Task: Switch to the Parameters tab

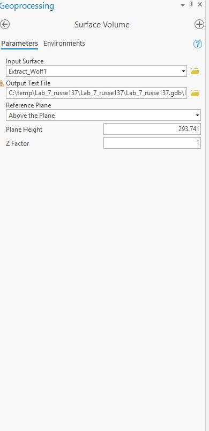Action: [x=19, y=44]
